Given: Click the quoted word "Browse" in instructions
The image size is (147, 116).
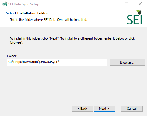Looking at the screenshot, I should [x=16, y=42].
